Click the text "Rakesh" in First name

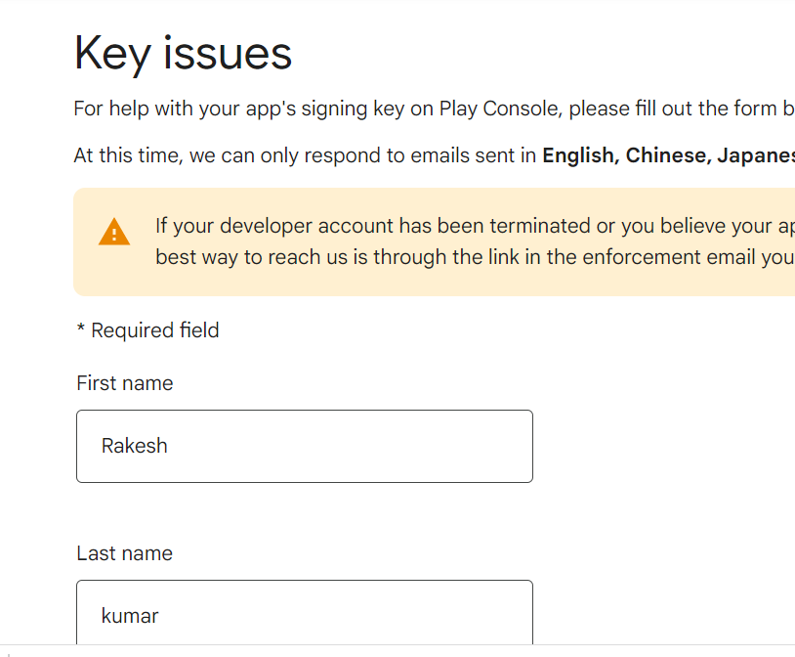[135, 446]
